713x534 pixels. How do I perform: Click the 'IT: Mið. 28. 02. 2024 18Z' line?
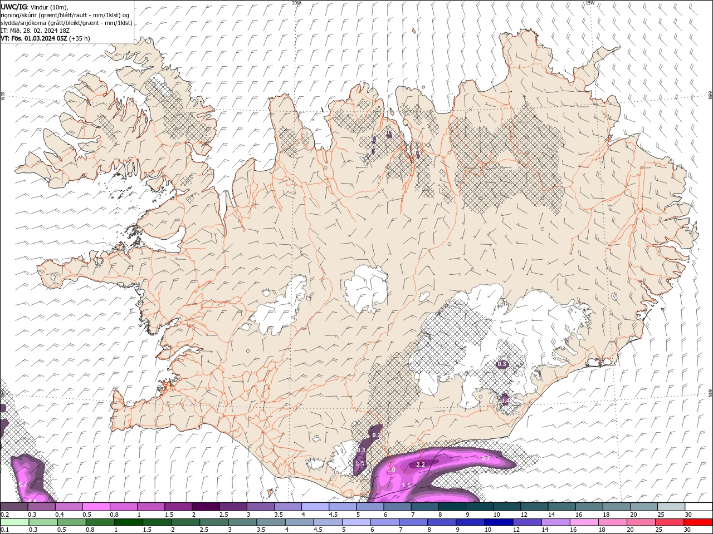35,31
